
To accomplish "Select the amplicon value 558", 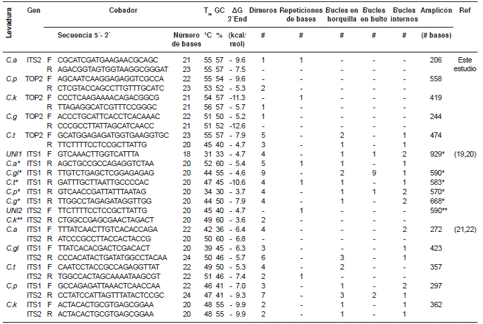I will [x=435, y=79].
